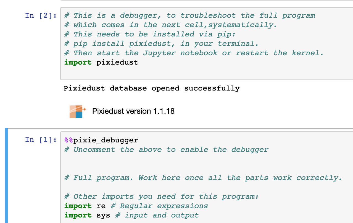Select the In [2] cell prompt
Image resolution: width=353 pixels, height=223 pixels.
click(x=41, y=15)
